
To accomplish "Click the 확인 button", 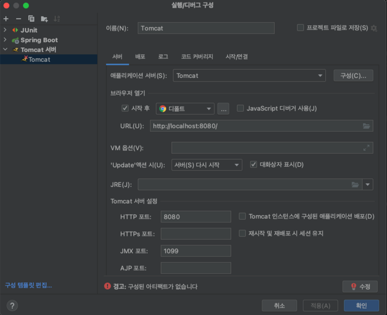I will [x=361, y=306].
